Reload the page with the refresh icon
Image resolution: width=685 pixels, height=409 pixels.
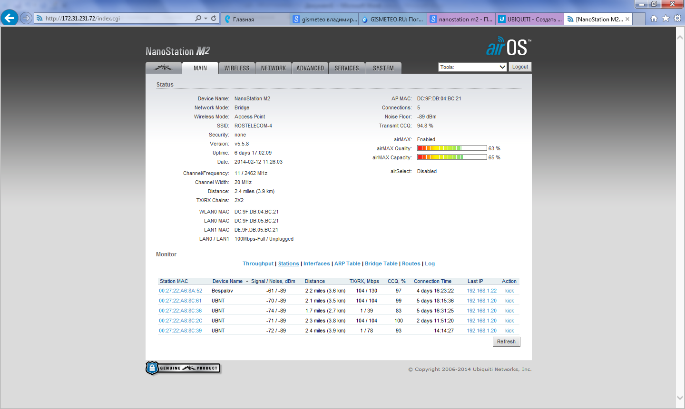[214, 18]
